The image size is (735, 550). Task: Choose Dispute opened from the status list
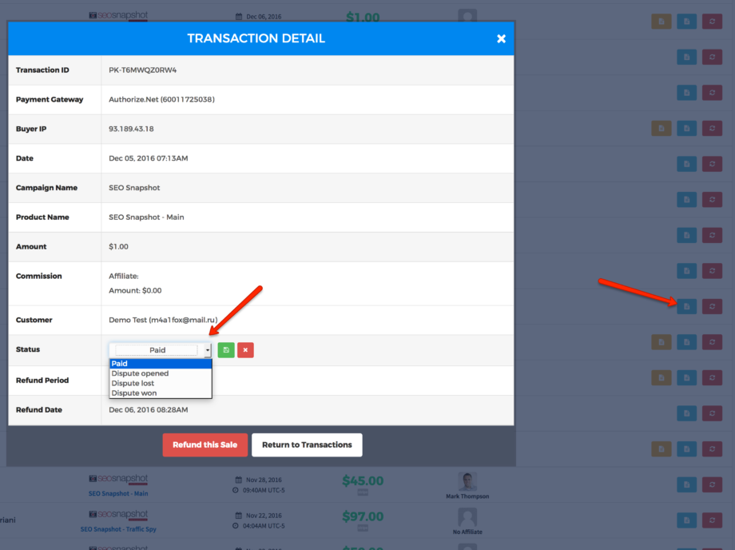tap(161, 373)
